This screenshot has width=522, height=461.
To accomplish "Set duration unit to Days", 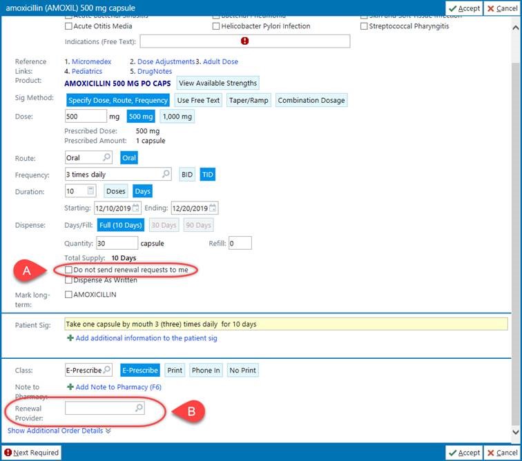I will (x=142, y=191).
